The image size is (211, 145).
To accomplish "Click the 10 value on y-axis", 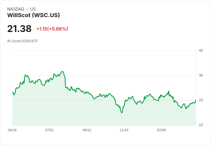I will (201, 125).
